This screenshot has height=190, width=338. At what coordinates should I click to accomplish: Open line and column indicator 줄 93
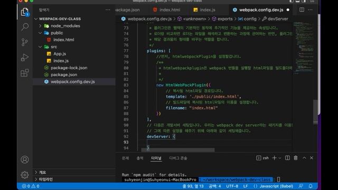[193, 186]
